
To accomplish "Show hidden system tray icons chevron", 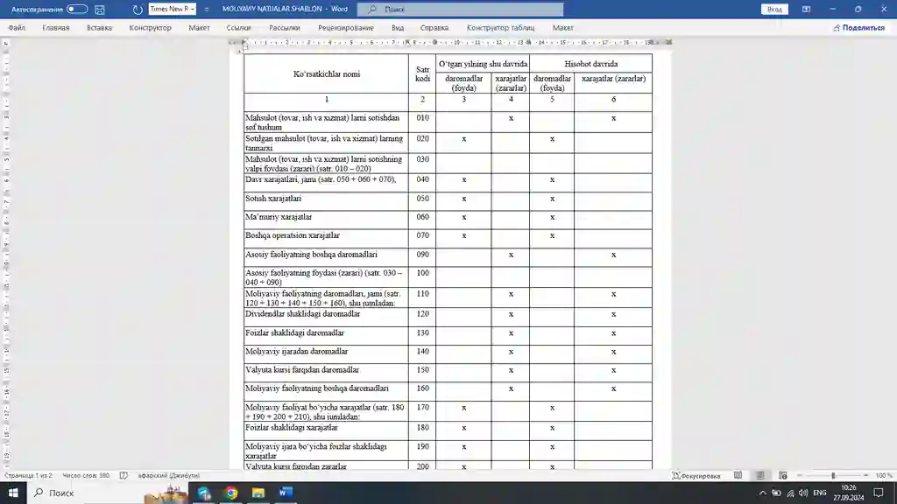I will point(763,493).
